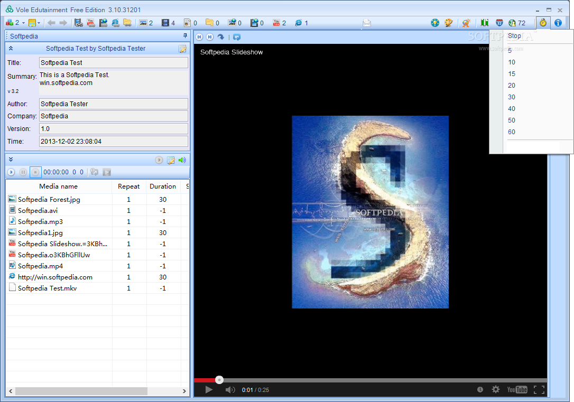Click the green books icon in toolbar

pos(485,23)
